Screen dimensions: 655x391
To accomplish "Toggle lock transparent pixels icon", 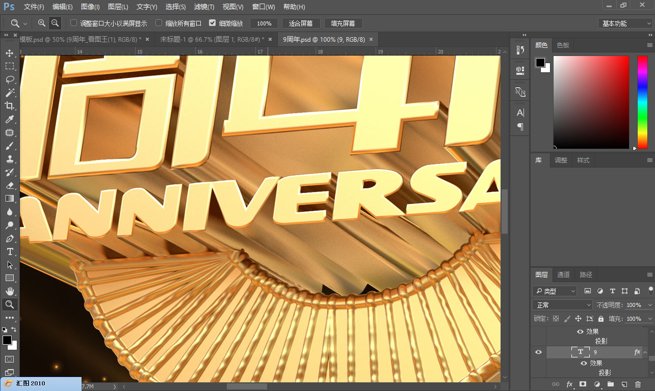I will pos(556,319).
